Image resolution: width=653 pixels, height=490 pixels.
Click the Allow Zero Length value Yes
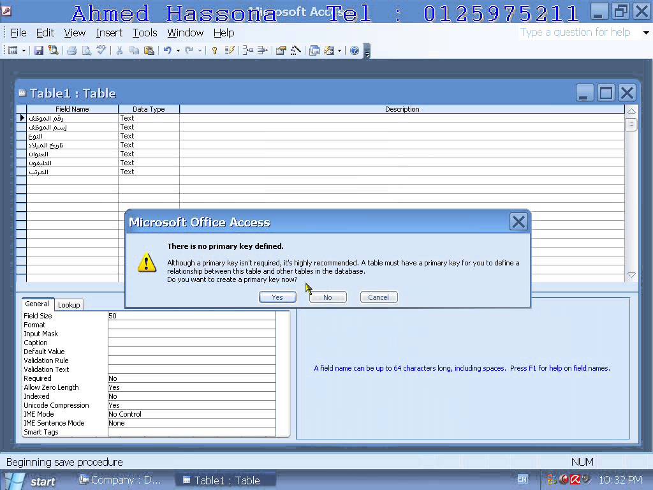point(191,387)
